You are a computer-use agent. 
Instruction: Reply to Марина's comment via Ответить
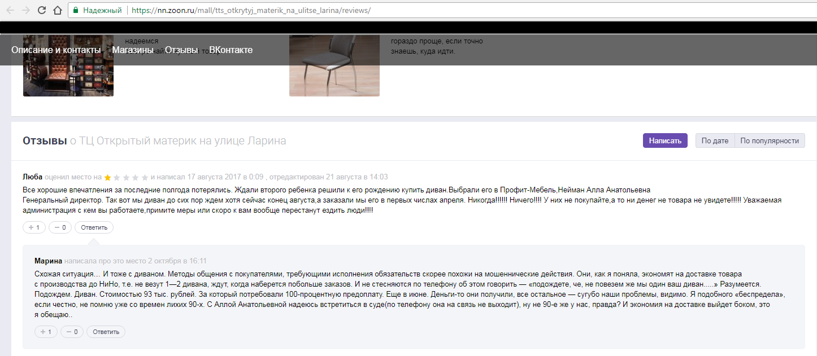coord(106,332)
